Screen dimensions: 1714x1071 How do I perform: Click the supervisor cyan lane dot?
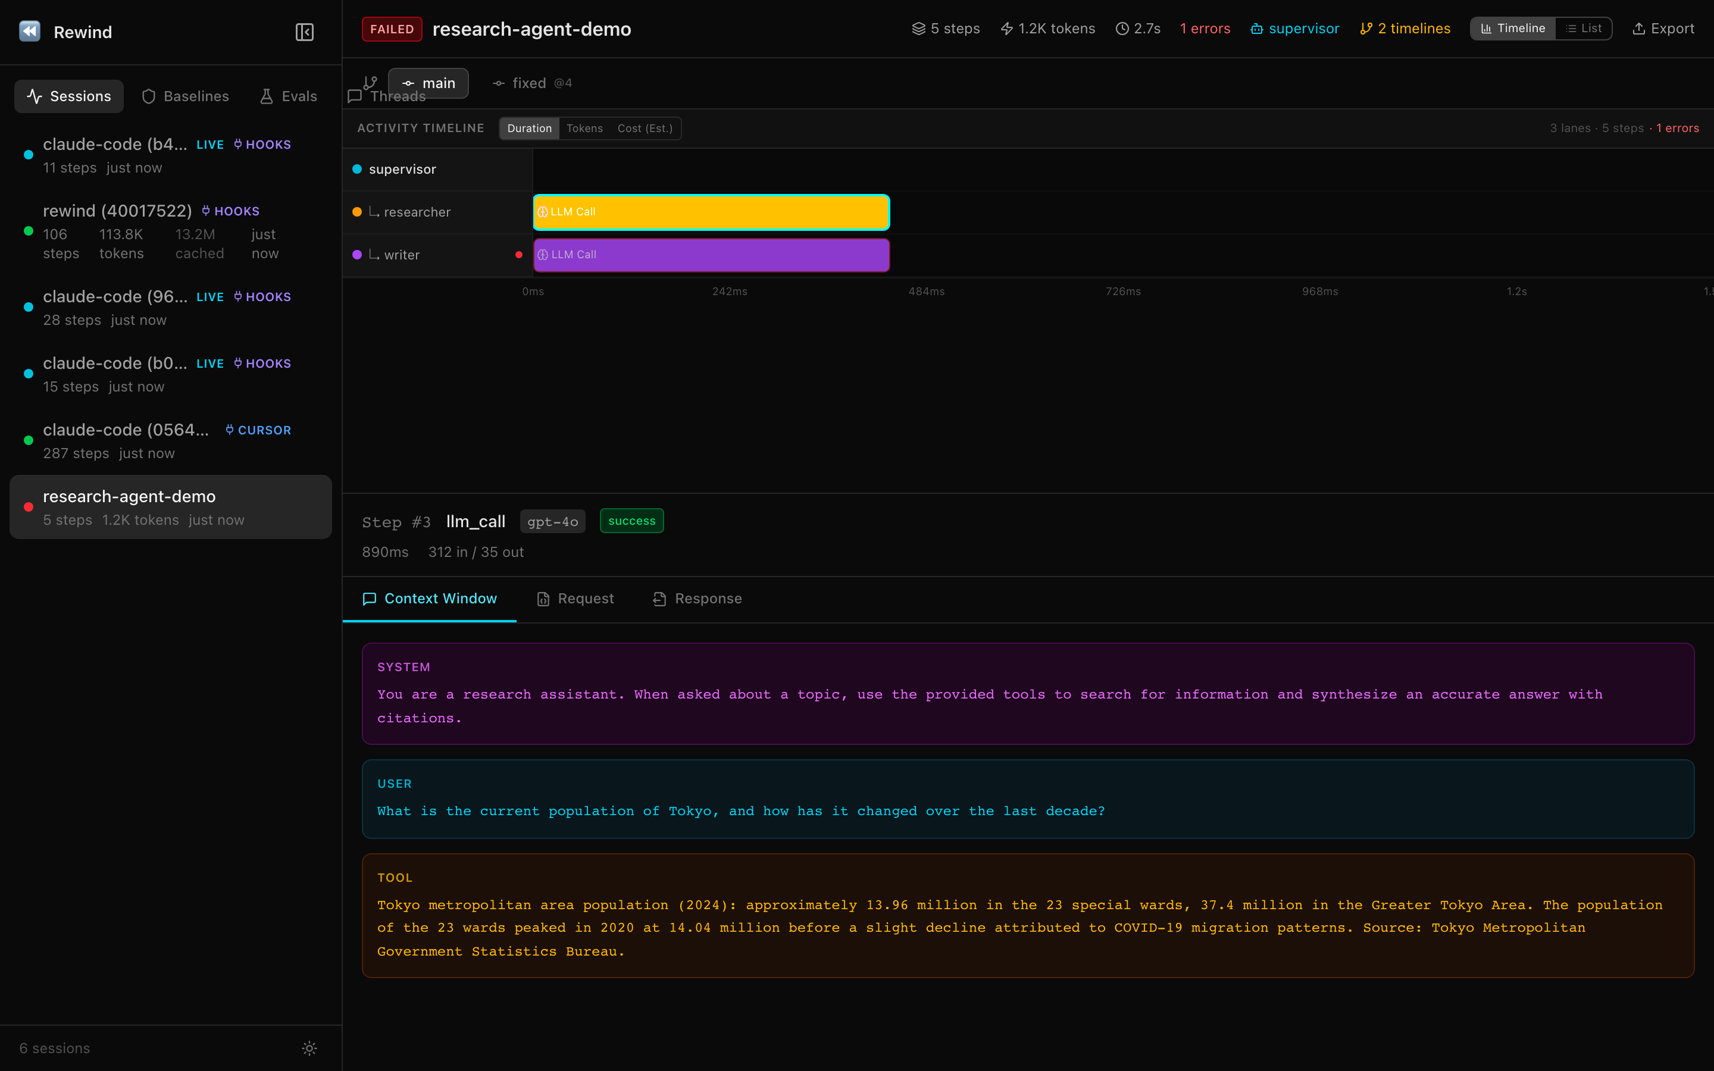pos(357,170)
